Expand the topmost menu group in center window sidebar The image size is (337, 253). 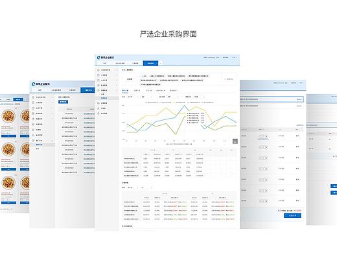117,70
